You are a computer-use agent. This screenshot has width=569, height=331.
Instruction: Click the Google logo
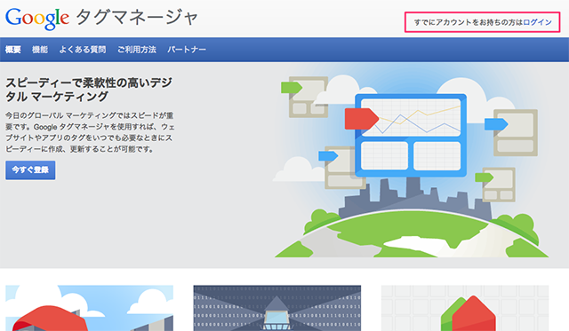(x=37, y=19)
